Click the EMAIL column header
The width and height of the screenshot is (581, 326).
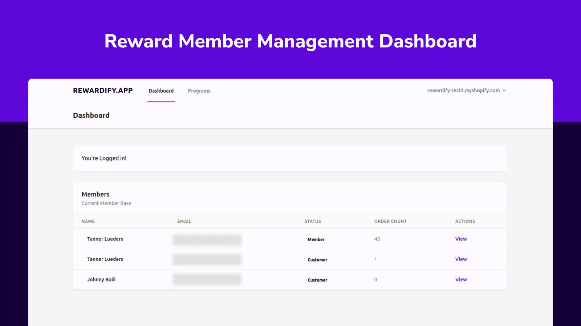coord(184,221)
